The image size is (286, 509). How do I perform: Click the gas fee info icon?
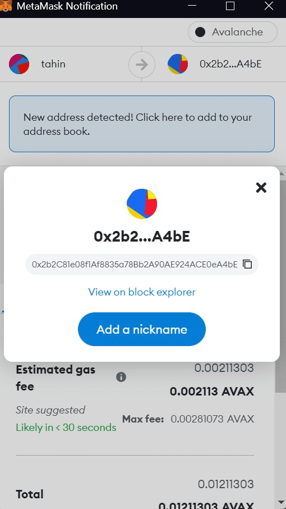pos(121,377)
